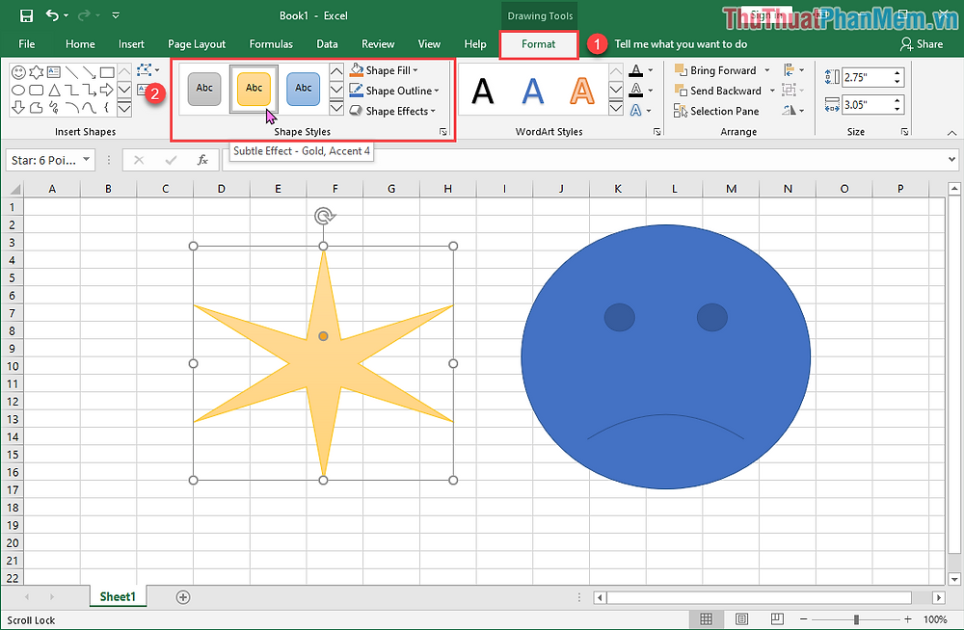Apply the orange outlined A WordArt style
This screenshot has width=964, height=630.
tap(581, 91)
